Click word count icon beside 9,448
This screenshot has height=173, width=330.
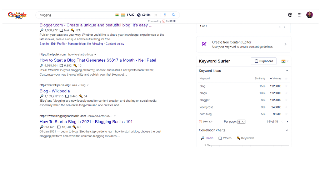67,96
